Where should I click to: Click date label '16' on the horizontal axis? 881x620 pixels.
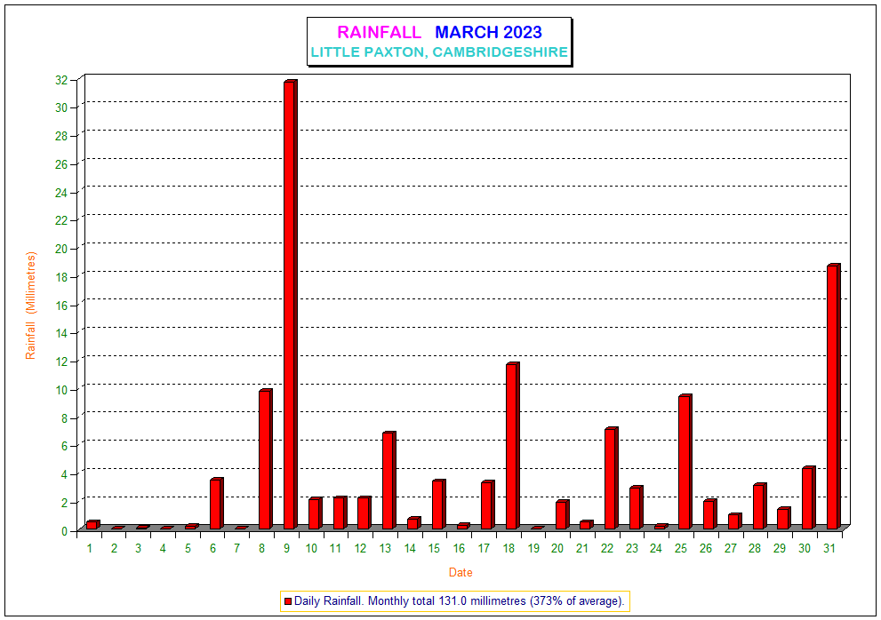(459, 548)
